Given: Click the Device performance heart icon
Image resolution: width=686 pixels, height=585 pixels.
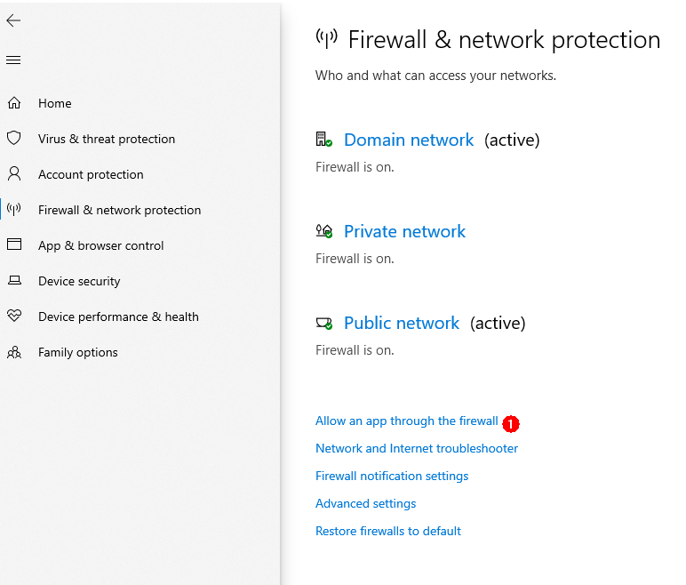Looking at the screenshot, I should pos(13,317).
